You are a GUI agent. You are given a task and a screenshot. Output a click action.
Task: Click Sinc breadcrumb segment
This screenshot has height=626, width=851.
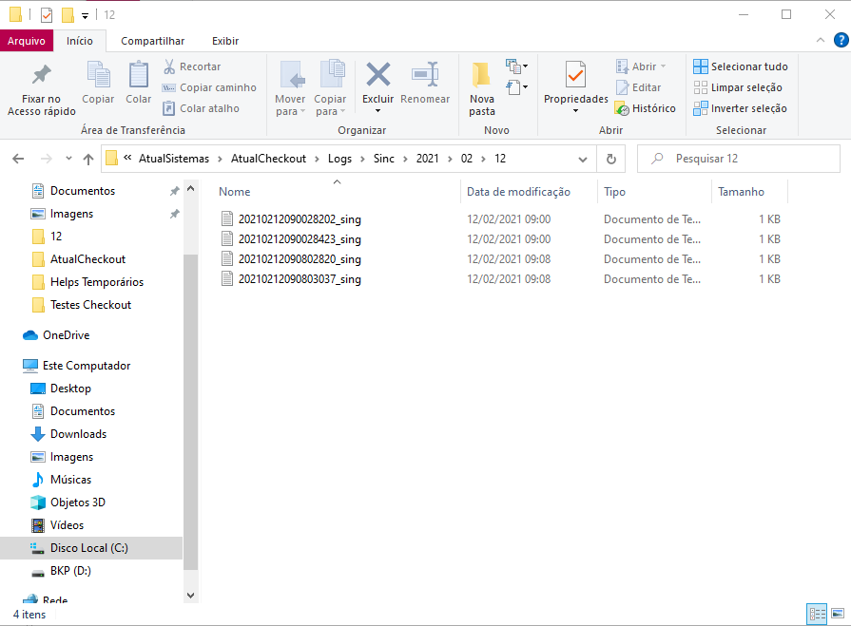tap(384, 159)
